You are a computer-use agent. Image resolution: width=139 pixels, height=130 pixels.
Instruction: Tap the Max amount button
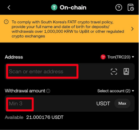pyautogui.click(x=122, y=104)
